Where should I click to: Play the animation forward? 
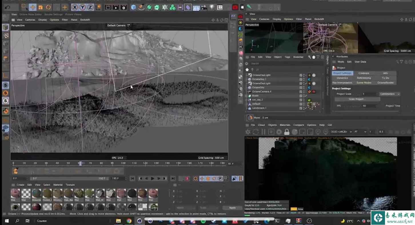pyautogui.click(x=153, y=178)
